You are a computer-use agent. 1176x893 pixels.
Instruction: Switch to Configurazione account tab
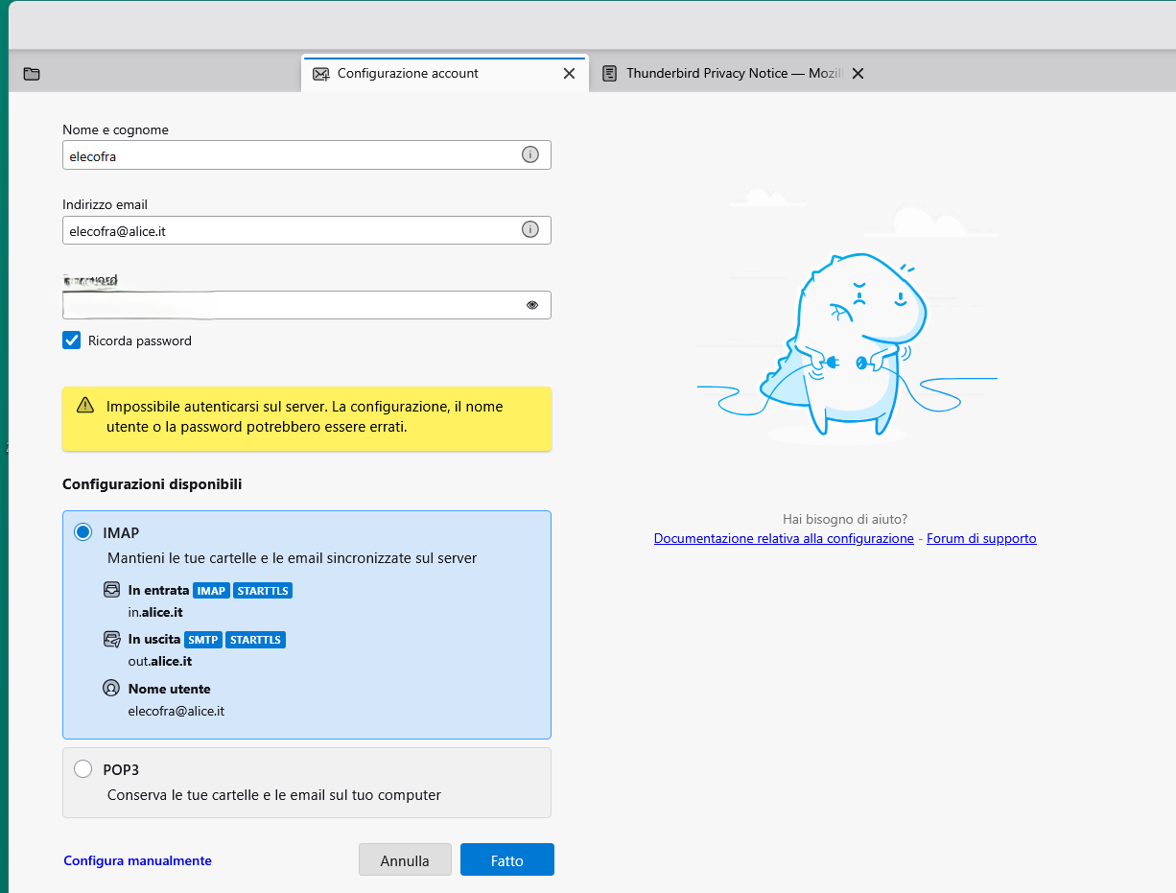pyautogui.click(x=408, y=74)
